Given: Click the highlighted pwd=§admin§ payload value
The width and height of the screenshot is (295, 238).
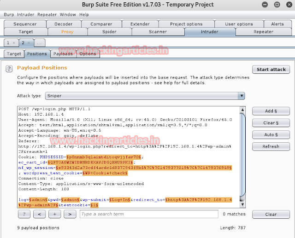Looking at the screenshot, I should coord(71,200).
